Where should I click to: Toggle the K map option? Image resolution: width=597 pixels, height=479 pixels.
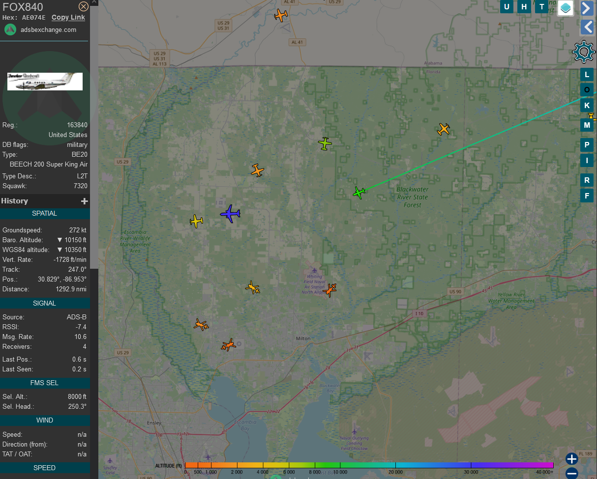(x=587, y=106)
